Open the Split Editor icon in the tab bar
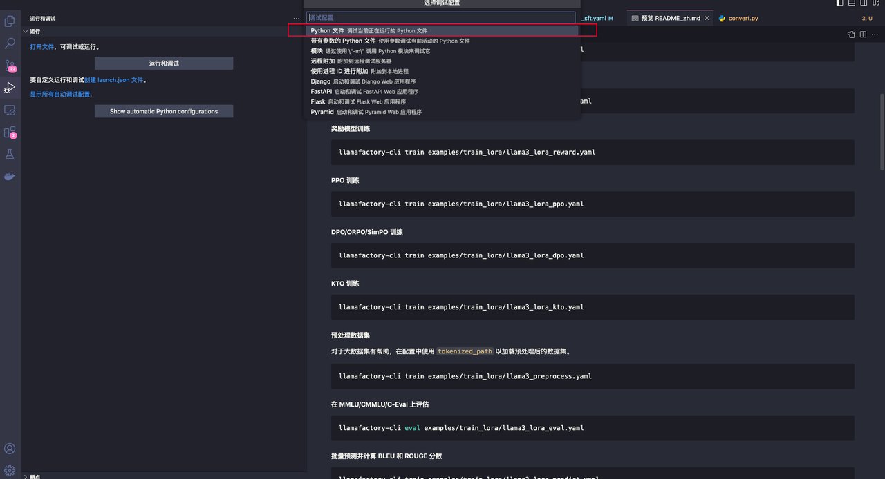 click(863, 34)
